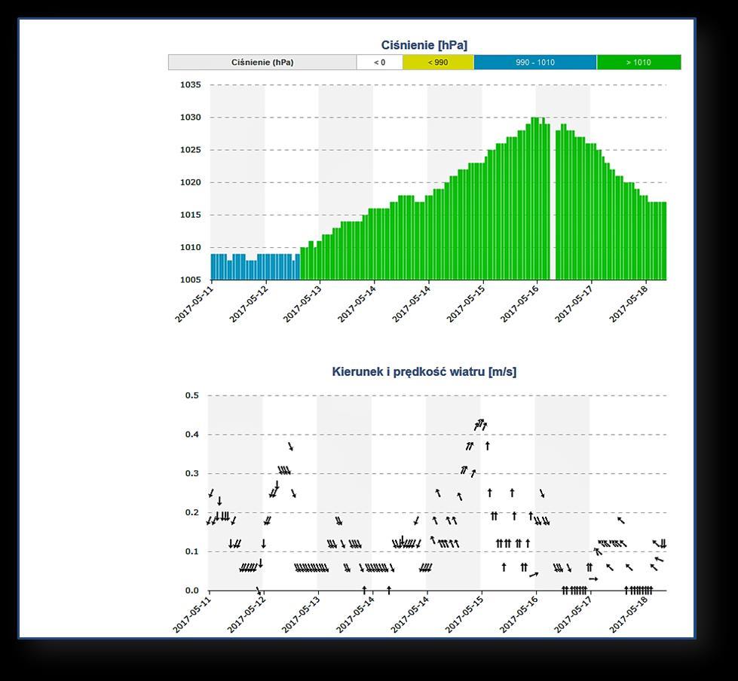This screenshot has width=738, height=681.
Task: Click the 0.3 wind speed axis label
Action: point(192,473)
